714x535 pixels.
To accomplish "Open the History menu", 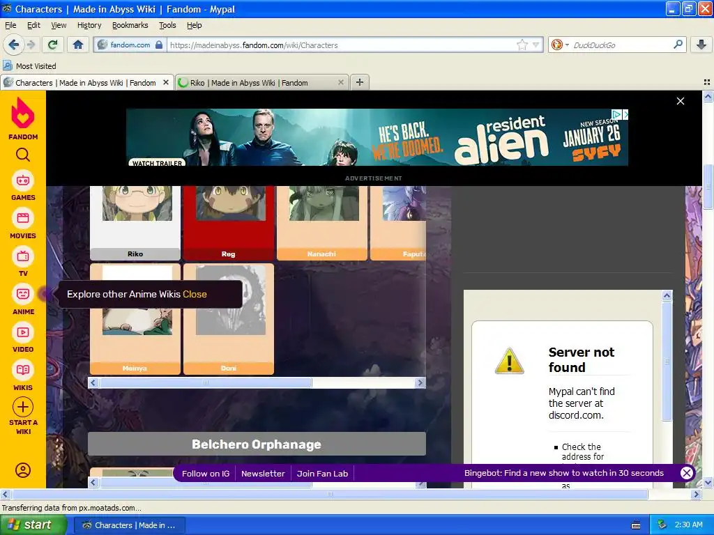I will (x=89, y=25).
